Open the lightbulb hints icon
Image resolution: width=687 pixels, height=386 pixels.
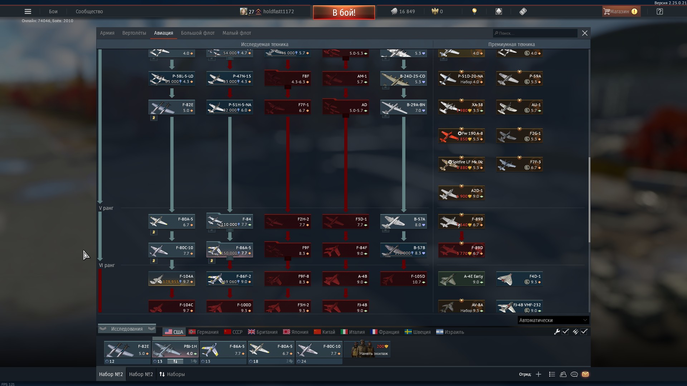click(x=474, y=11)
